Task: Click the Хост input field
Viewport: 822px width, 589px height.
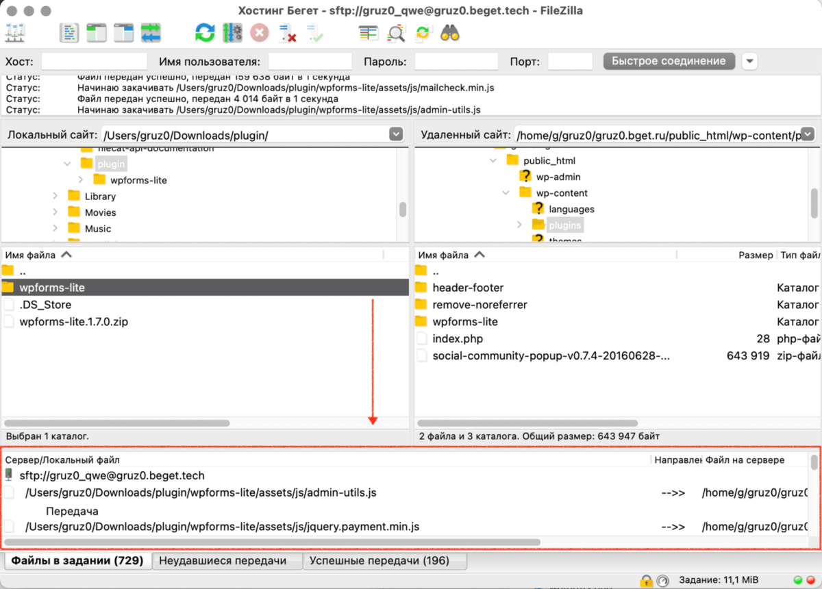Action: (95, 62)
